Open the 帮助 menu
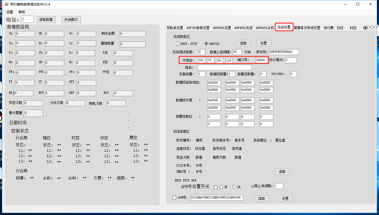Viewport: 379px width, 215px height. [x=22, y=12]
